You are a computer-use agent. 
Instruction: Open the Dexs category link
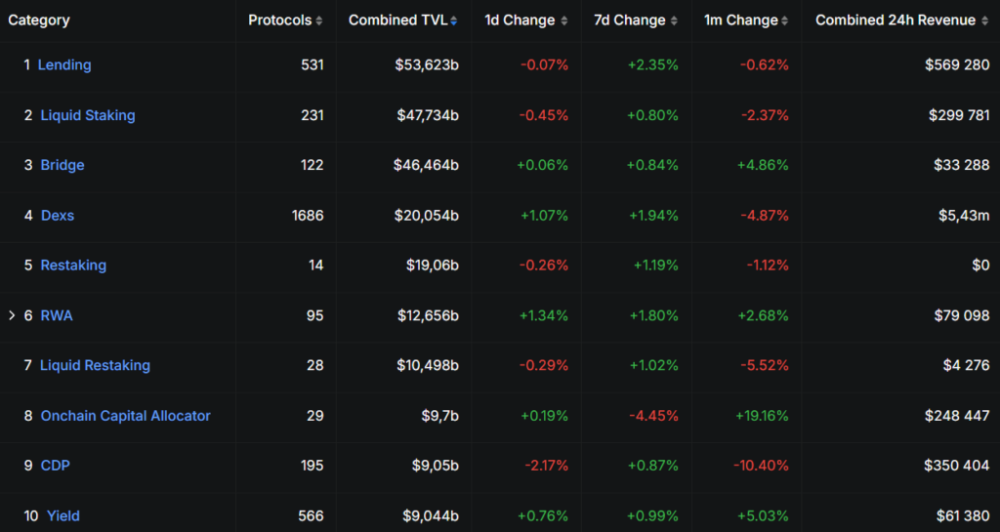(58, 215)
